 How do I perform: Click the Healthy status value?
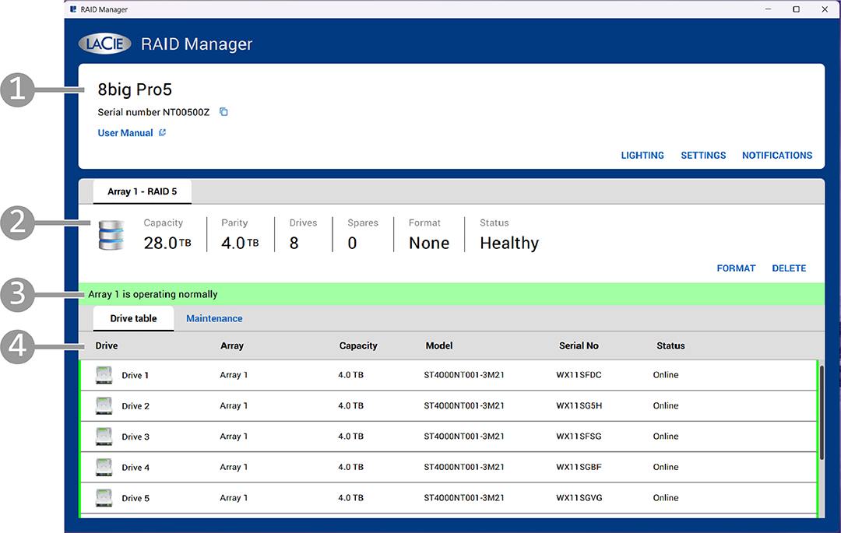(x=509, y=244)
